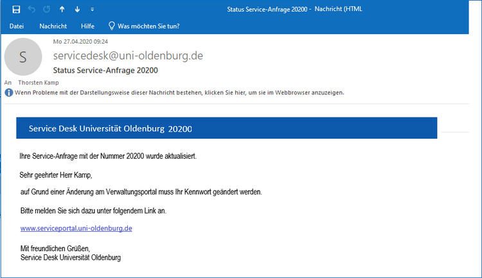Click 'Bitte melden Sie sich dazu unter folgendem Link an.'
Viewport: 482px width, 278px height.
[93, 211]
